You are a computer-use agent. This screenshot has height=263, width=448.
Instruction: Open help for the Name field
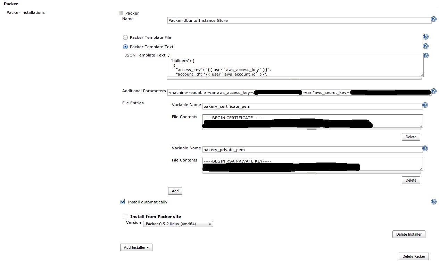433,19
